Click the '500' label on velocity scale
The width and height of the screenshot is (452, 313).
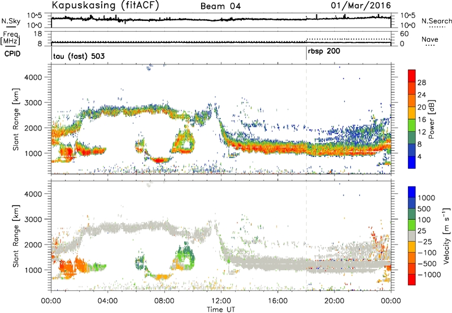424,208
